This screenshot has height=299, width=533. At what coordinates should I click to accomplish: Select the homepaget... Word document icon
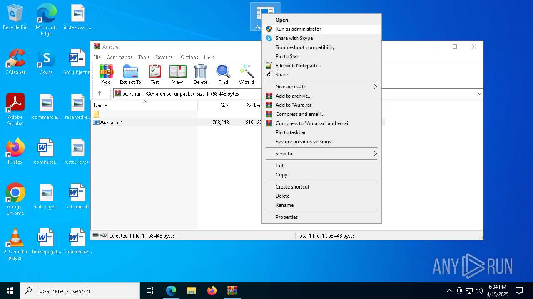tap(46, 241)
